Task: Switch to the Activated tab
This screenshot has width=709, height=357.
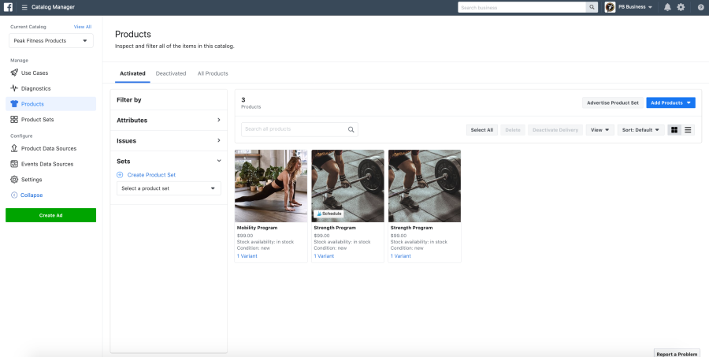Action: pyautogui.click(x=132, y=73)
